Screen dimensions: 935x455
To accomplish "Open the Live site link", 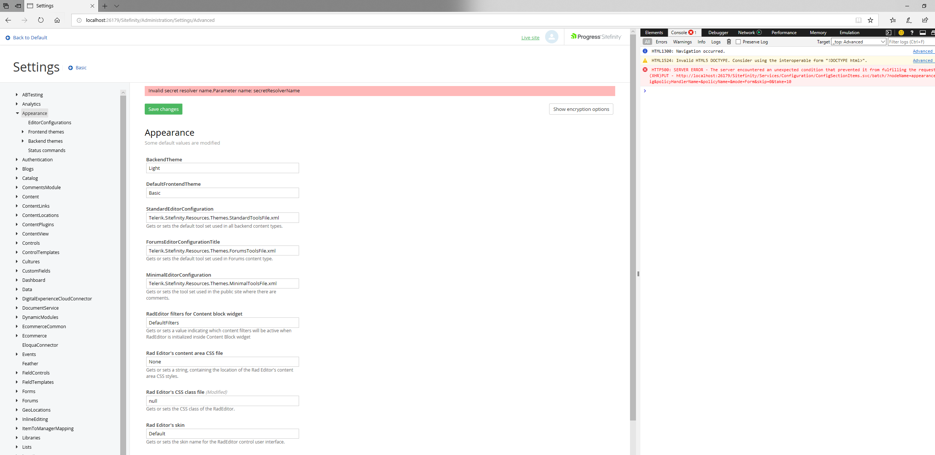I will (530, 37).
